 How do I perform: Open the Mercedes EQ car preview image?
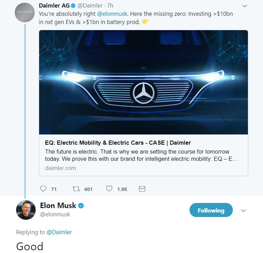click(x=143, y=82)
